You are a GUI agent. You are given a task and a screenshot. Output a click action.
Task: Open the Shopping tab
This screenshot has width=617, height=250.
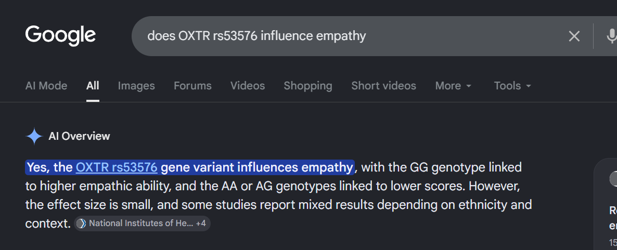(307, 86)
